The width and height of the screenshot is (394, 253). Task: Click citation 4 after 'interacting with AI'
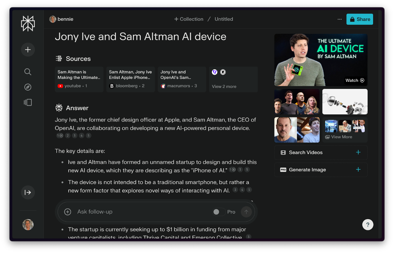(x=242, y=190)
